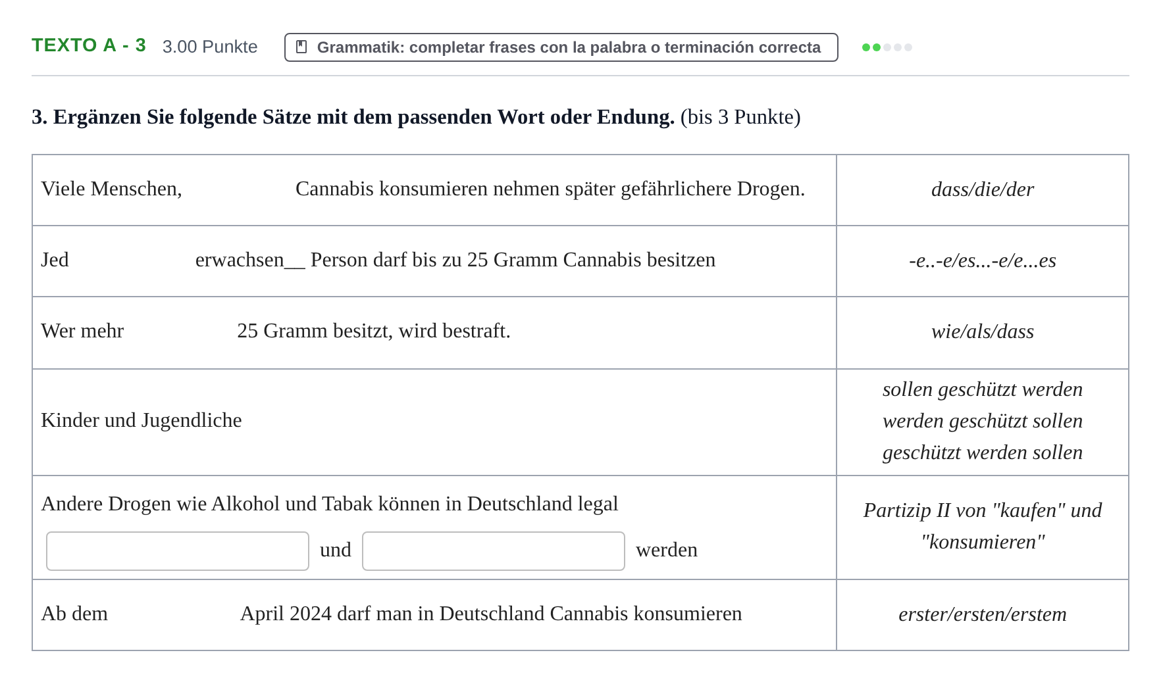Click the word "werden" after the blanks
The width and height of the screenshot is (1161, 684).
pyautogui.click(x=667, y=550)
